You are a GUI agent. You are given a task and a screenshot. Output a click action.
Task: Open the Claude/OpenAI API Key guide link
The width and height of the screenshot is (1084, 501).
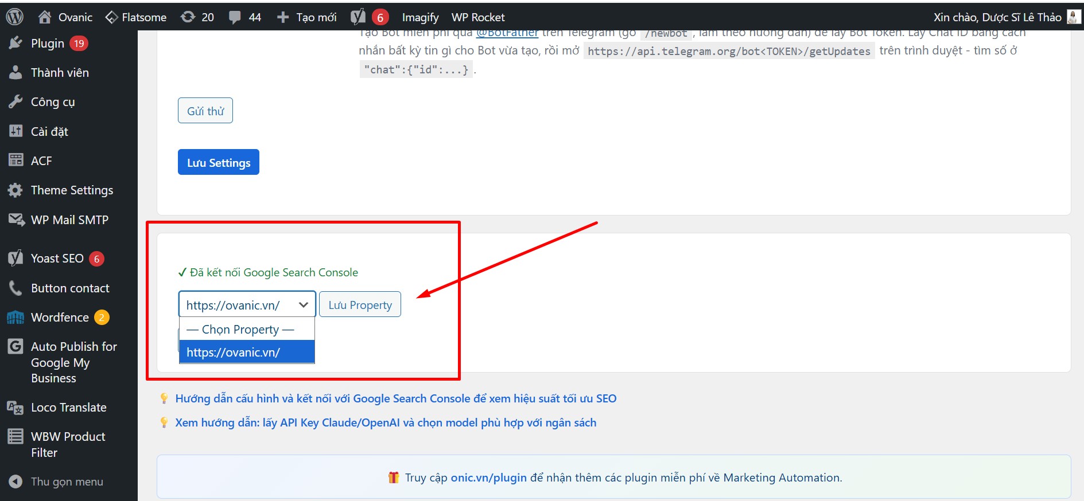point(386,422)
